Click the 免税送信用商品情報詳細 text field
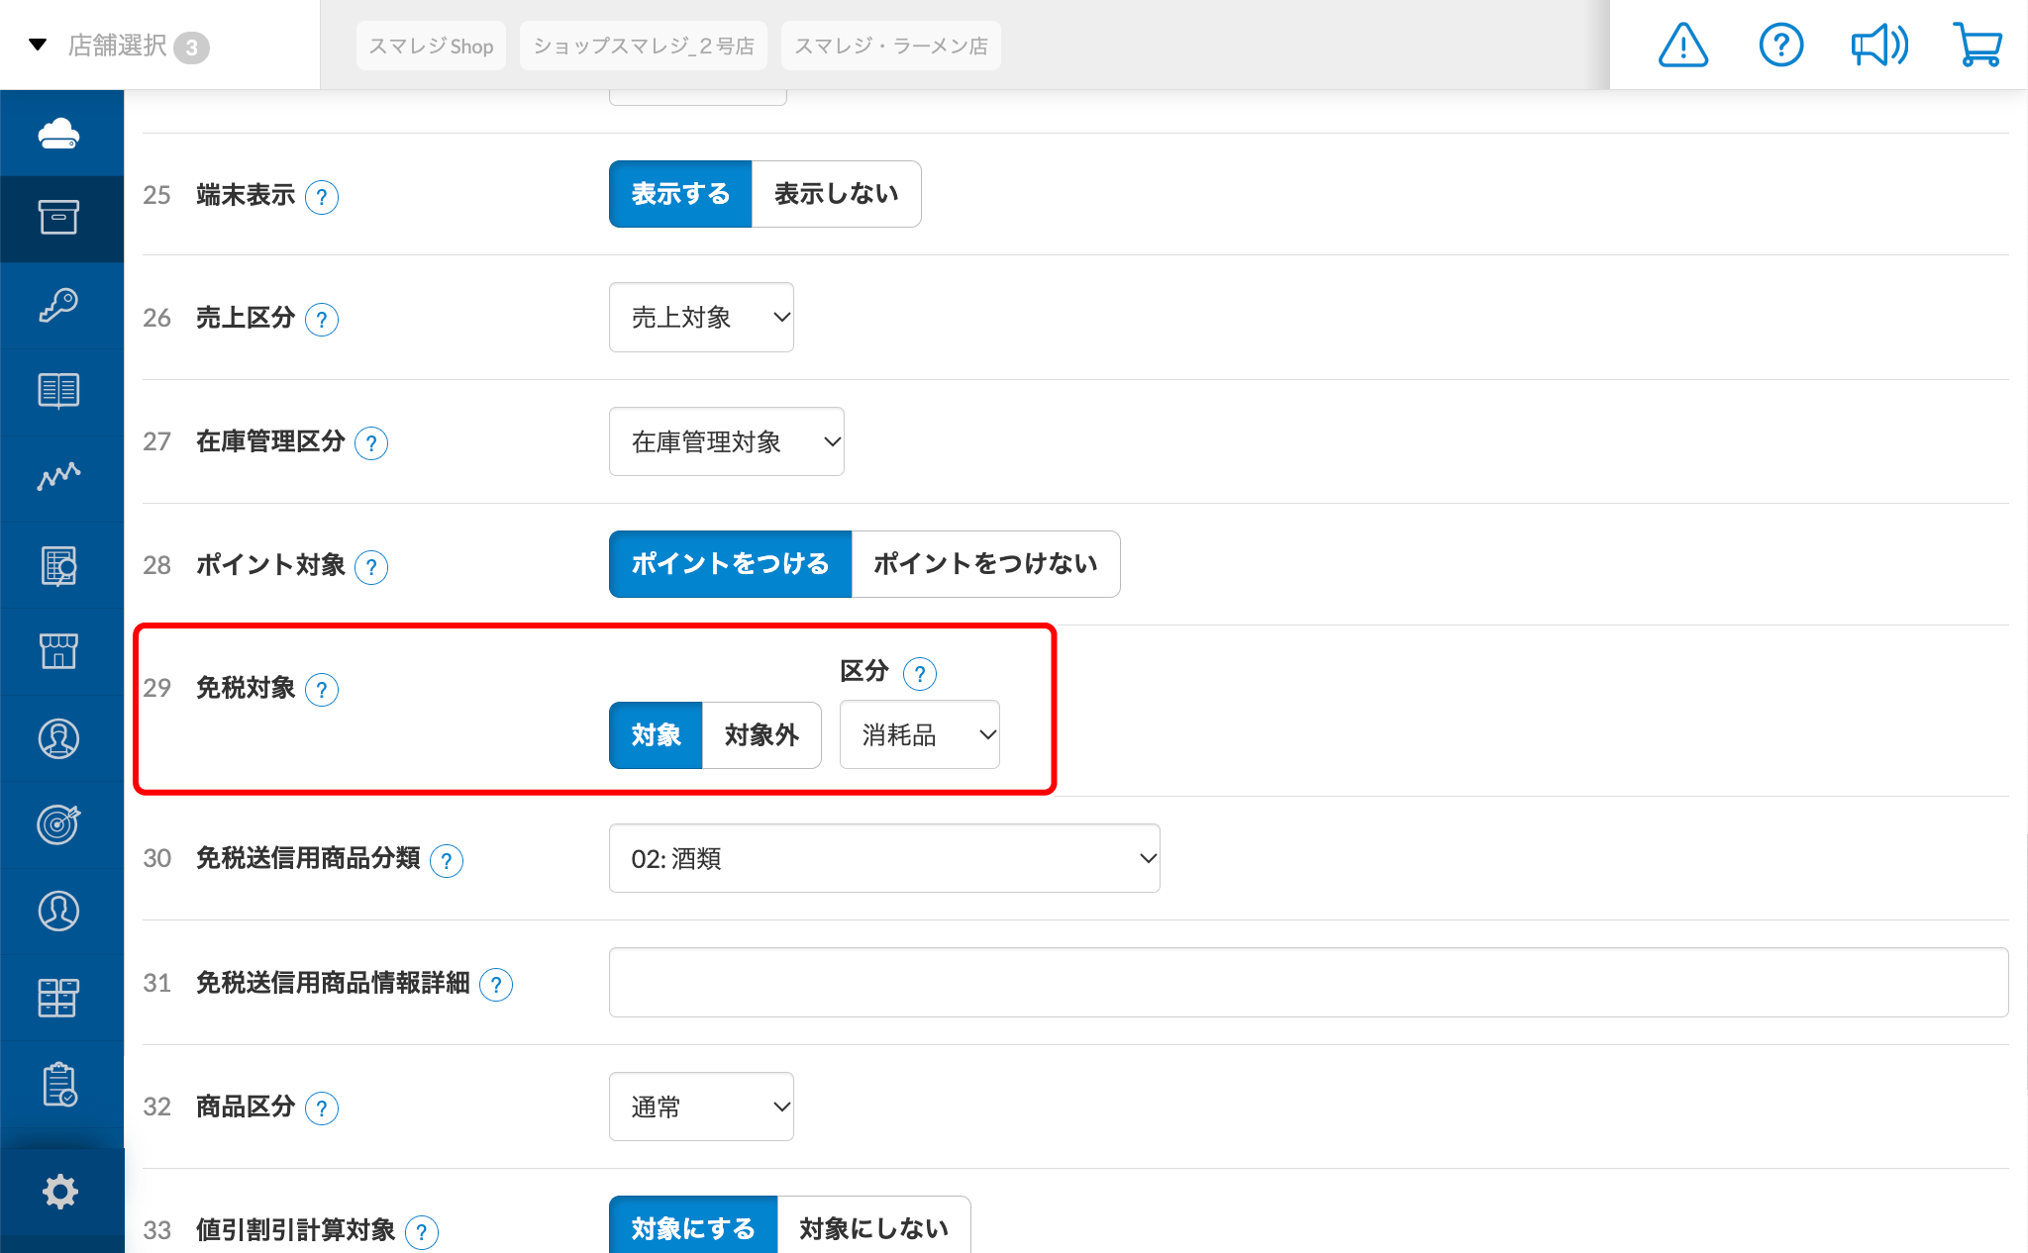This screenshot has height=1253, width=2028. [1308, 983]
